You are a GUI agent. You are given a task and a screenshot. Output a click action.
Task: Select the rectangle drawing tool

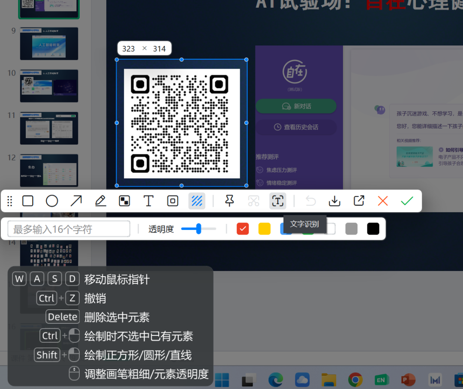[28, 201]
